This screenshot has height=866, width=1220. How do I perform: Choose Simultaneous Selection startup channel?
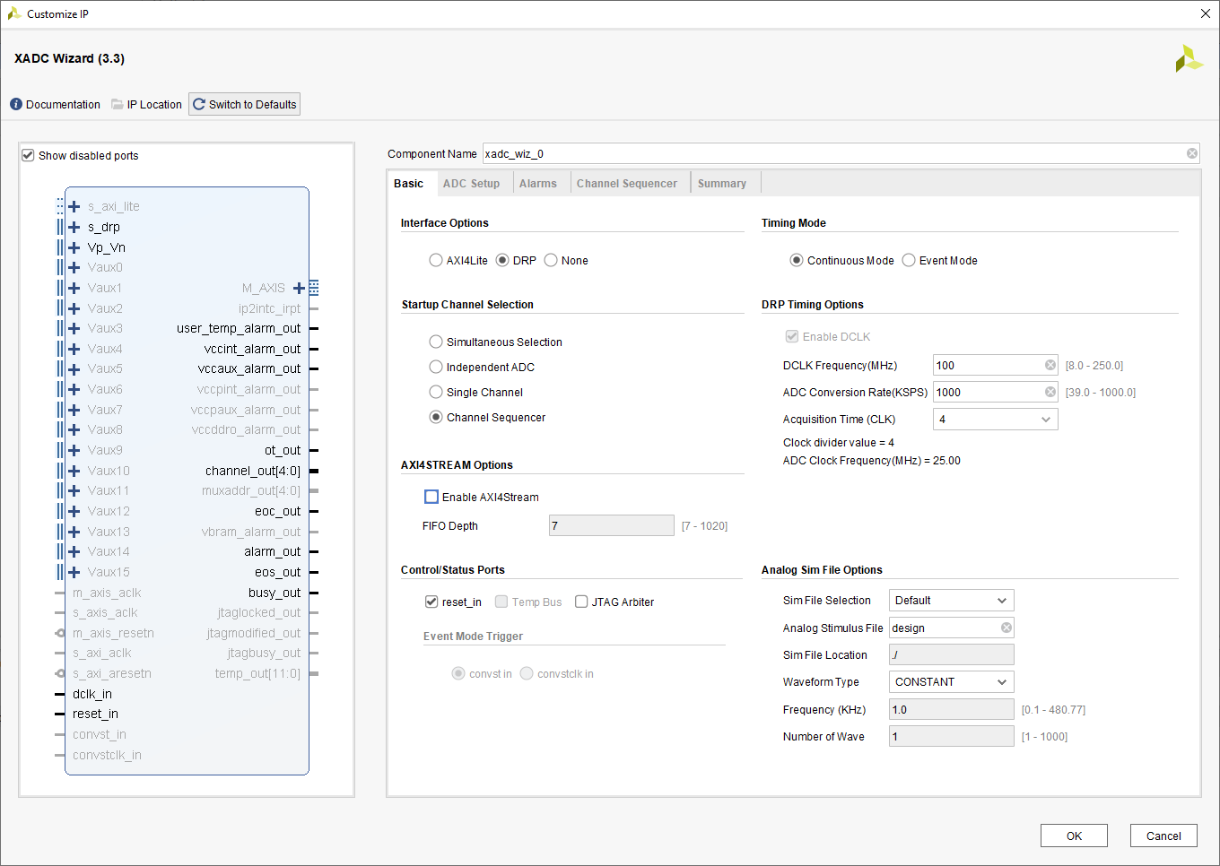pos(436,342)
